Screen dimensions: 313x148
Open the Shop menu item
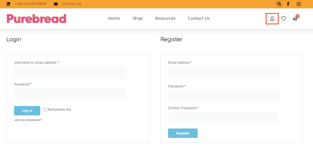coord(138,18)
